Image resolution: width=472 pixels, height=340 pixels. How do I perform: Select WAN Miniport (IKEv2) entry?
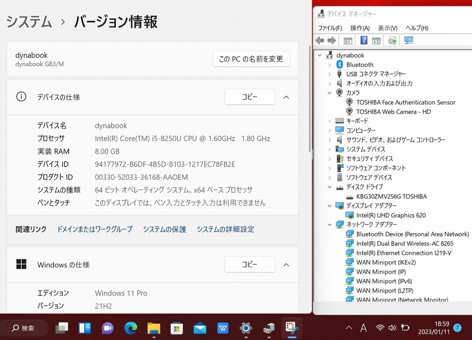tap(386, 262)
